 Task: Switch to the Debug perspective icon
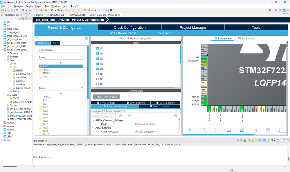coord(288,10)
